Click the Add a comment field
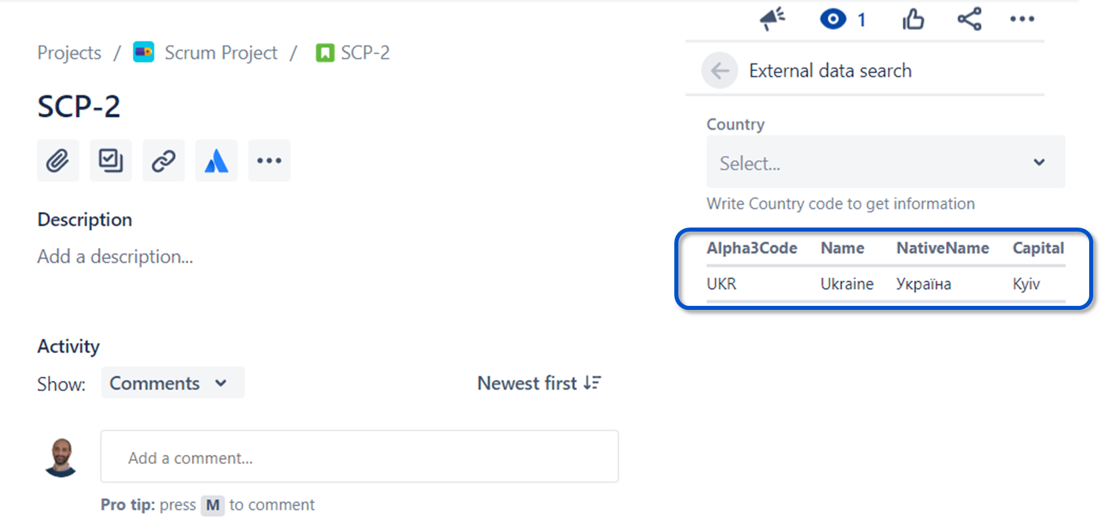Screen dimensions: 1102x526 click(x=359, y=456)
